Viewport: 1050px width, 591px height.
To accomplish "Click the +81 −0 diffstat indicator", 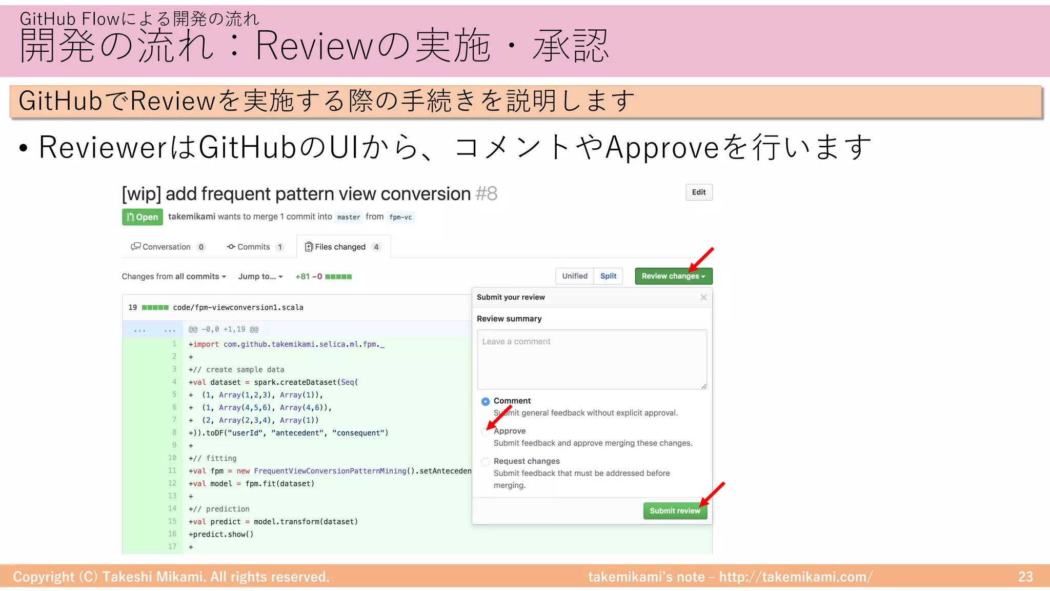I will pos(324,277).
